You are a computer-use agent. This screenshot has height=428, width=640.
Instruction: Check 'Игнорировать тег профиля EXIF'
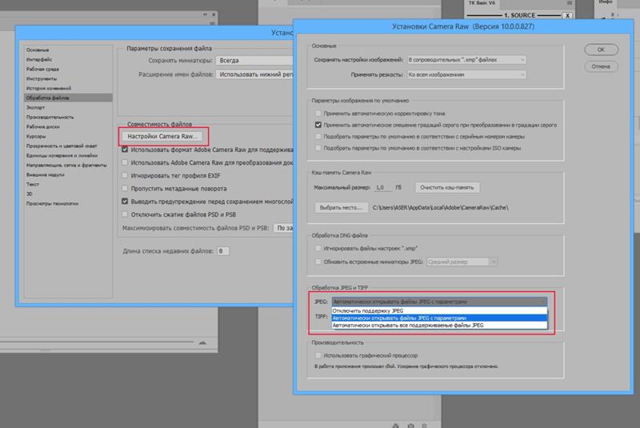click(125, 175)
